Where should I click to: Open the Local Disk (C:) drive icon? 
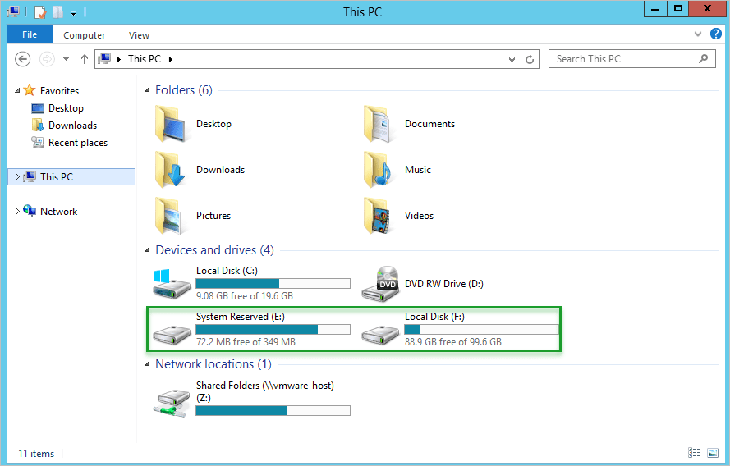click(172, 284)
